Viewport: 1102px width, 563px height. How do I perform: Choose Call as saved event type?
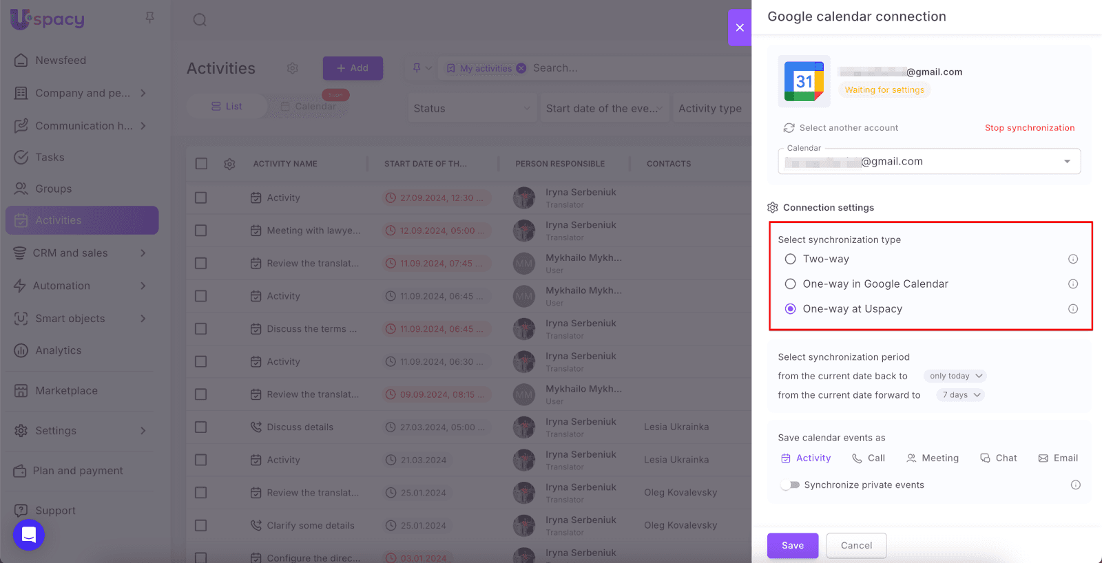[869, 458]
